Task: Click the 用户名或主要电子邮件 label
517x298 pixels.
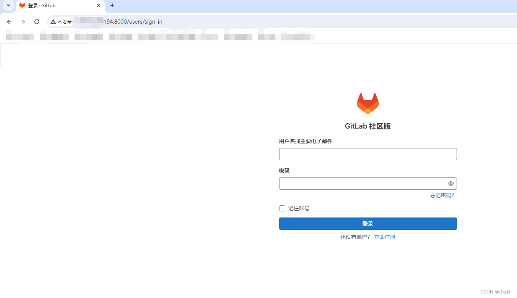Action: (306, 141)
